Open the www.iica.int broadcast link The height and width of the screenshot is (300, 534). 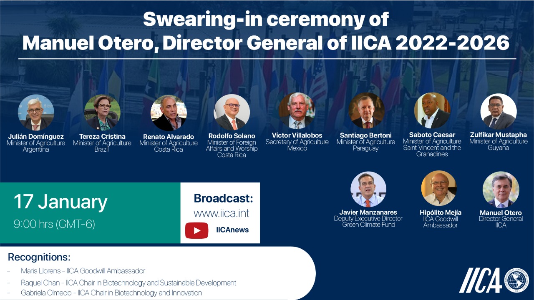221,213
